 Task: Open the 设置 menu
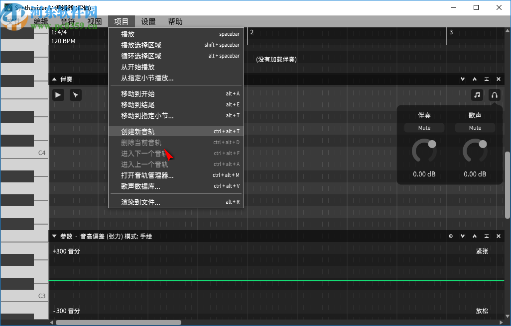(x=148, y=21)
